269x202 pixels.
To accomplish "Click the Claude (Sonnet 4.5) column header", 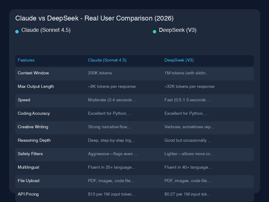I will 107,60.
